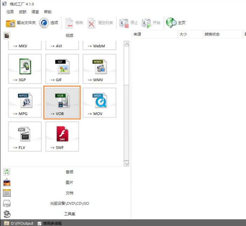Screen dimensions: 246x226
Task: Click the optical drive device icon
Action: [7, 203]
